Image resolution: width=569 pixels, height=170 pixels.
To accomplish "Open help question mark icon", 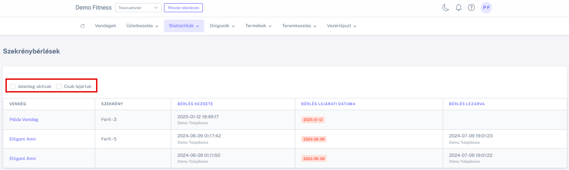I will click(471, 7).
